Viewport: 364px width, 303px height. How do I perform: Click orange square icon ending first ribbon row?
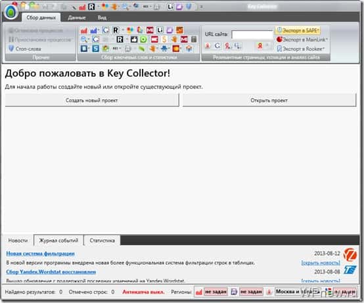coord(179,30)
